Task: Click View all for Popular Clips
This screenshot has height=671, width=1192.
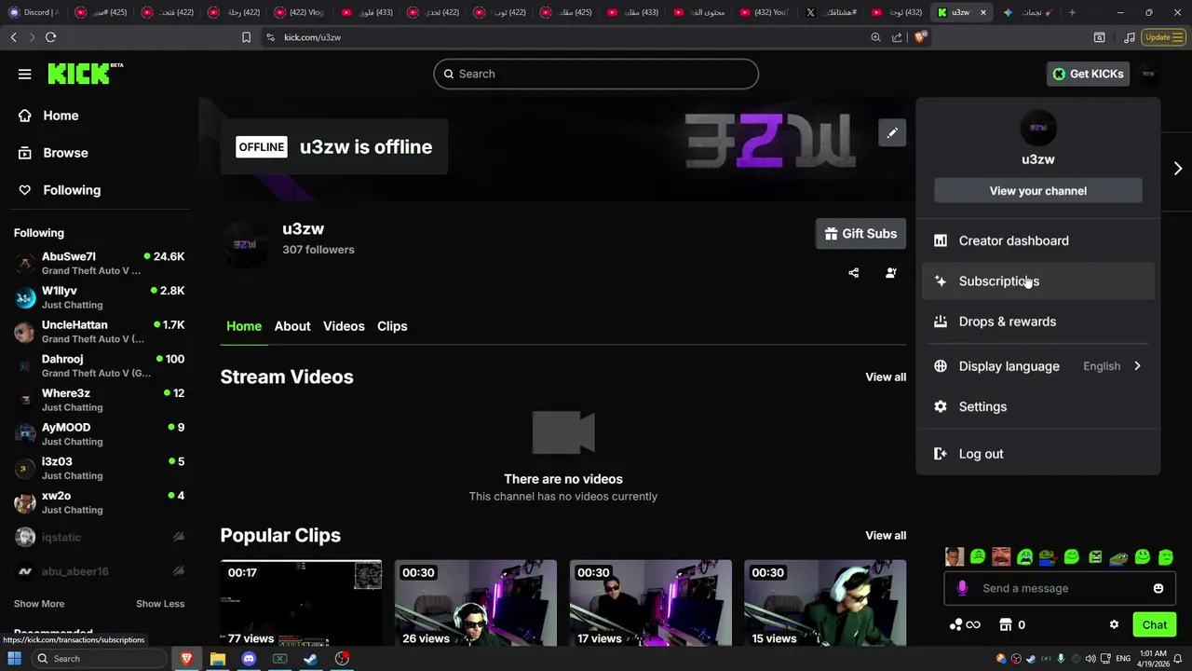Action: (x=886, y=536)
